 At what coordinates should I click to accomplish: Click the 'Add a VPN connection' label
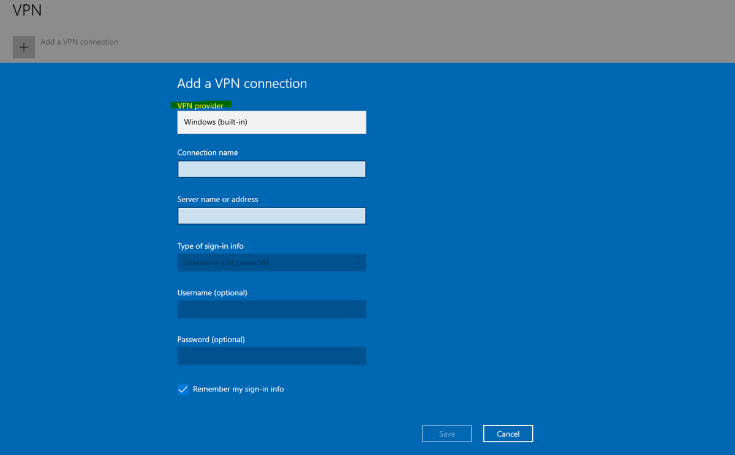point(79,42)
